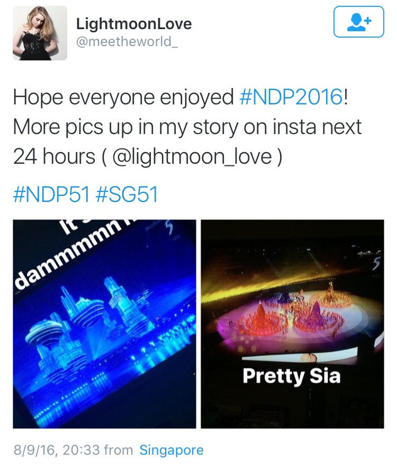Open the Singapore location link

pos(172,450)
